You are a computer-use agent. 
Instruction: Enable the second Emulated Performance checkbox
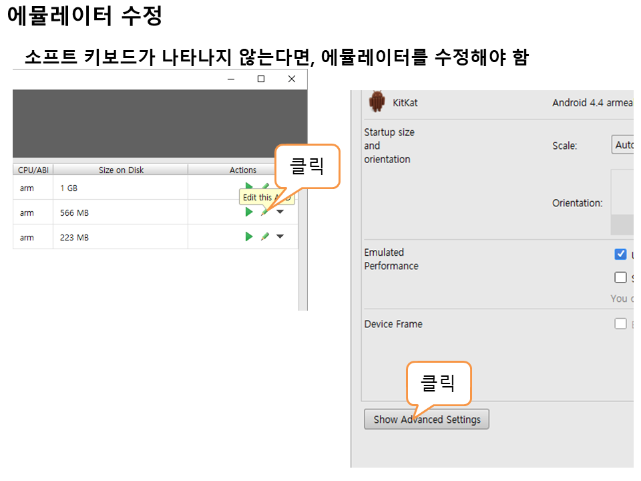(x=620, y=277)
